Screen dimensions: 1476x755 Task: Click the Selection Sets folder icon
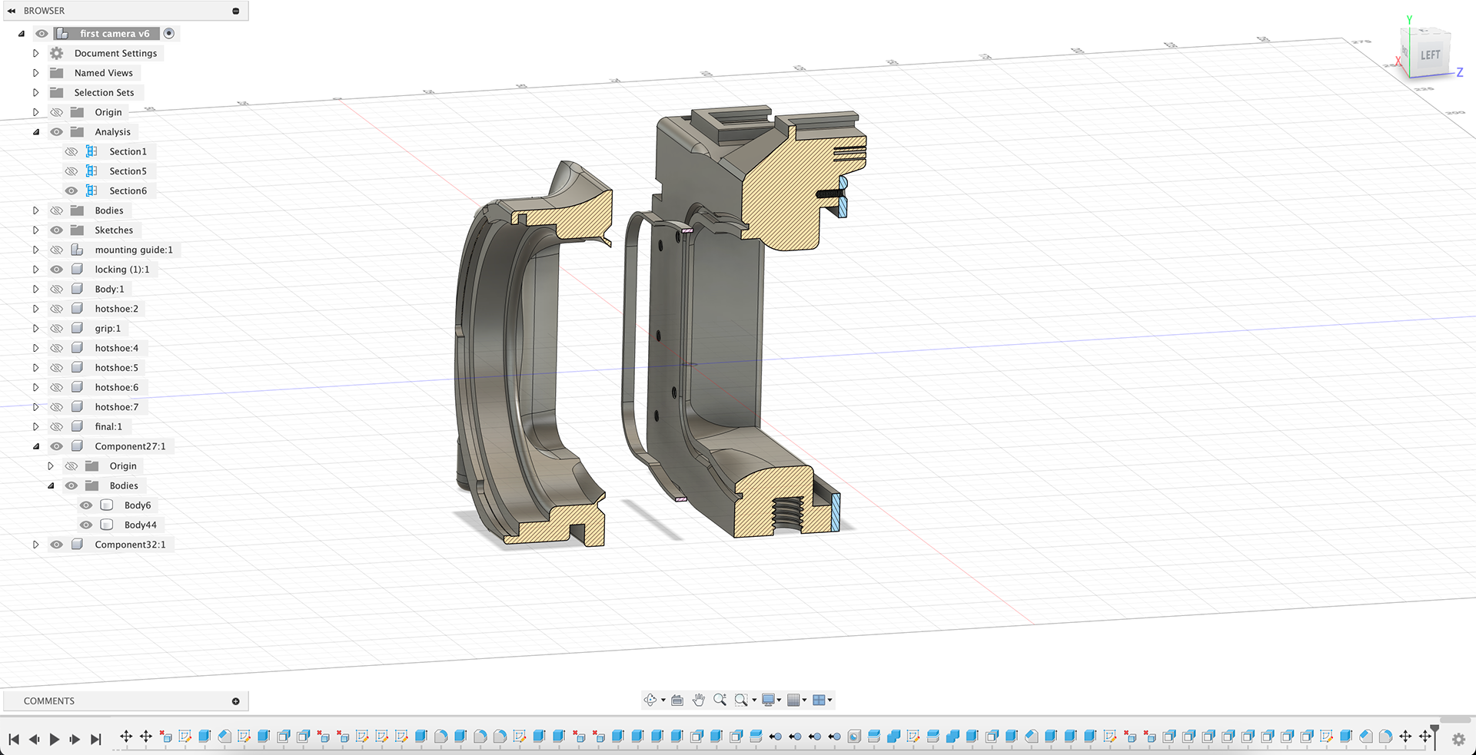pyautogui.click(x=57, y=92)
